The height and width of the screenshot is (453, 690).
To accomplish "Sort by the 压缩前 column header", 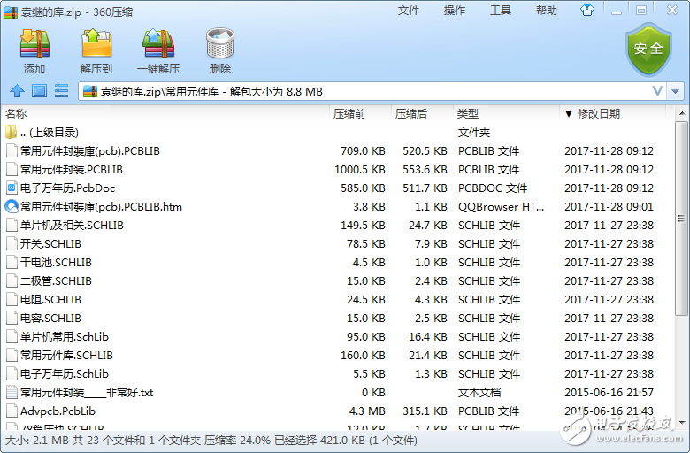I will pyautogui.click(x=349, y=114).
